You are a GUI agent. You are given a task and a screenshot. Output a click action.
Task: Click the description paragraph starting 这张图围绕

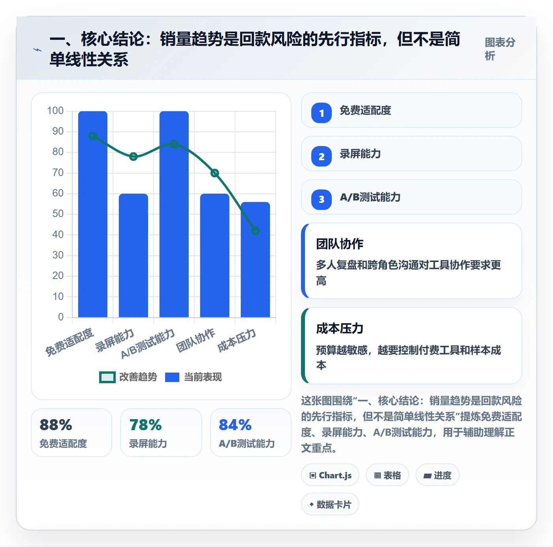(x=411, y=424)
